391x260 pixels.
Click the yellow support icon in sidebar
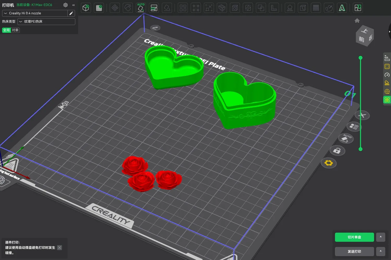[x=387, y=83]
